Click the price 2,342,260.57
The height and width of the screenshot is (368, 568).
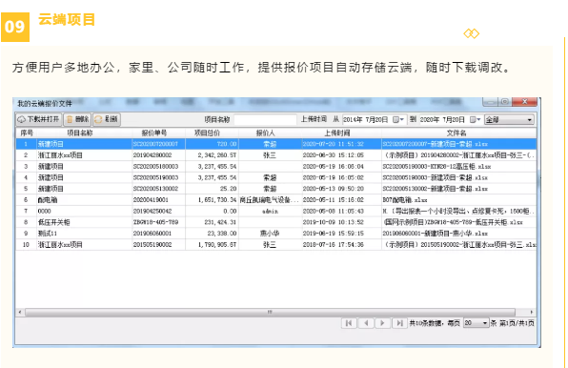217,155
